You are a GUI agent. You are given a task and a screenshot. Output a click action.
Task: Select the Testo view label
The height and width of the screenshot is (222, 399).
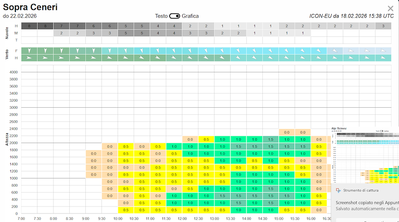coord(161,16)
